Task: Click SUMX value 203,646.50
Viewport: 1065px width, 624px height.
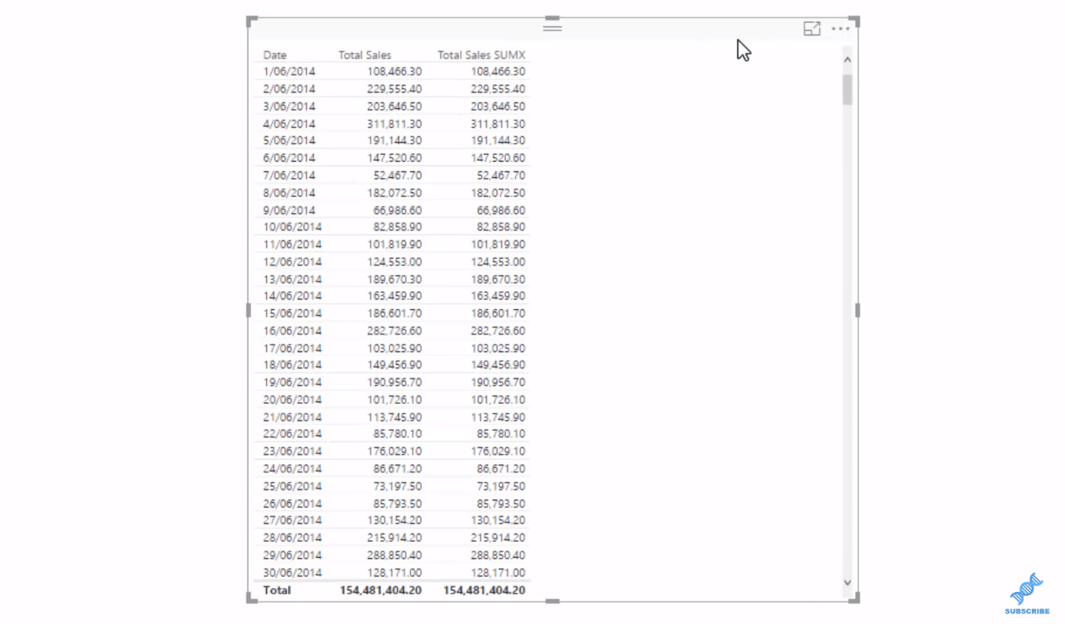Action: tap(498, 107)
